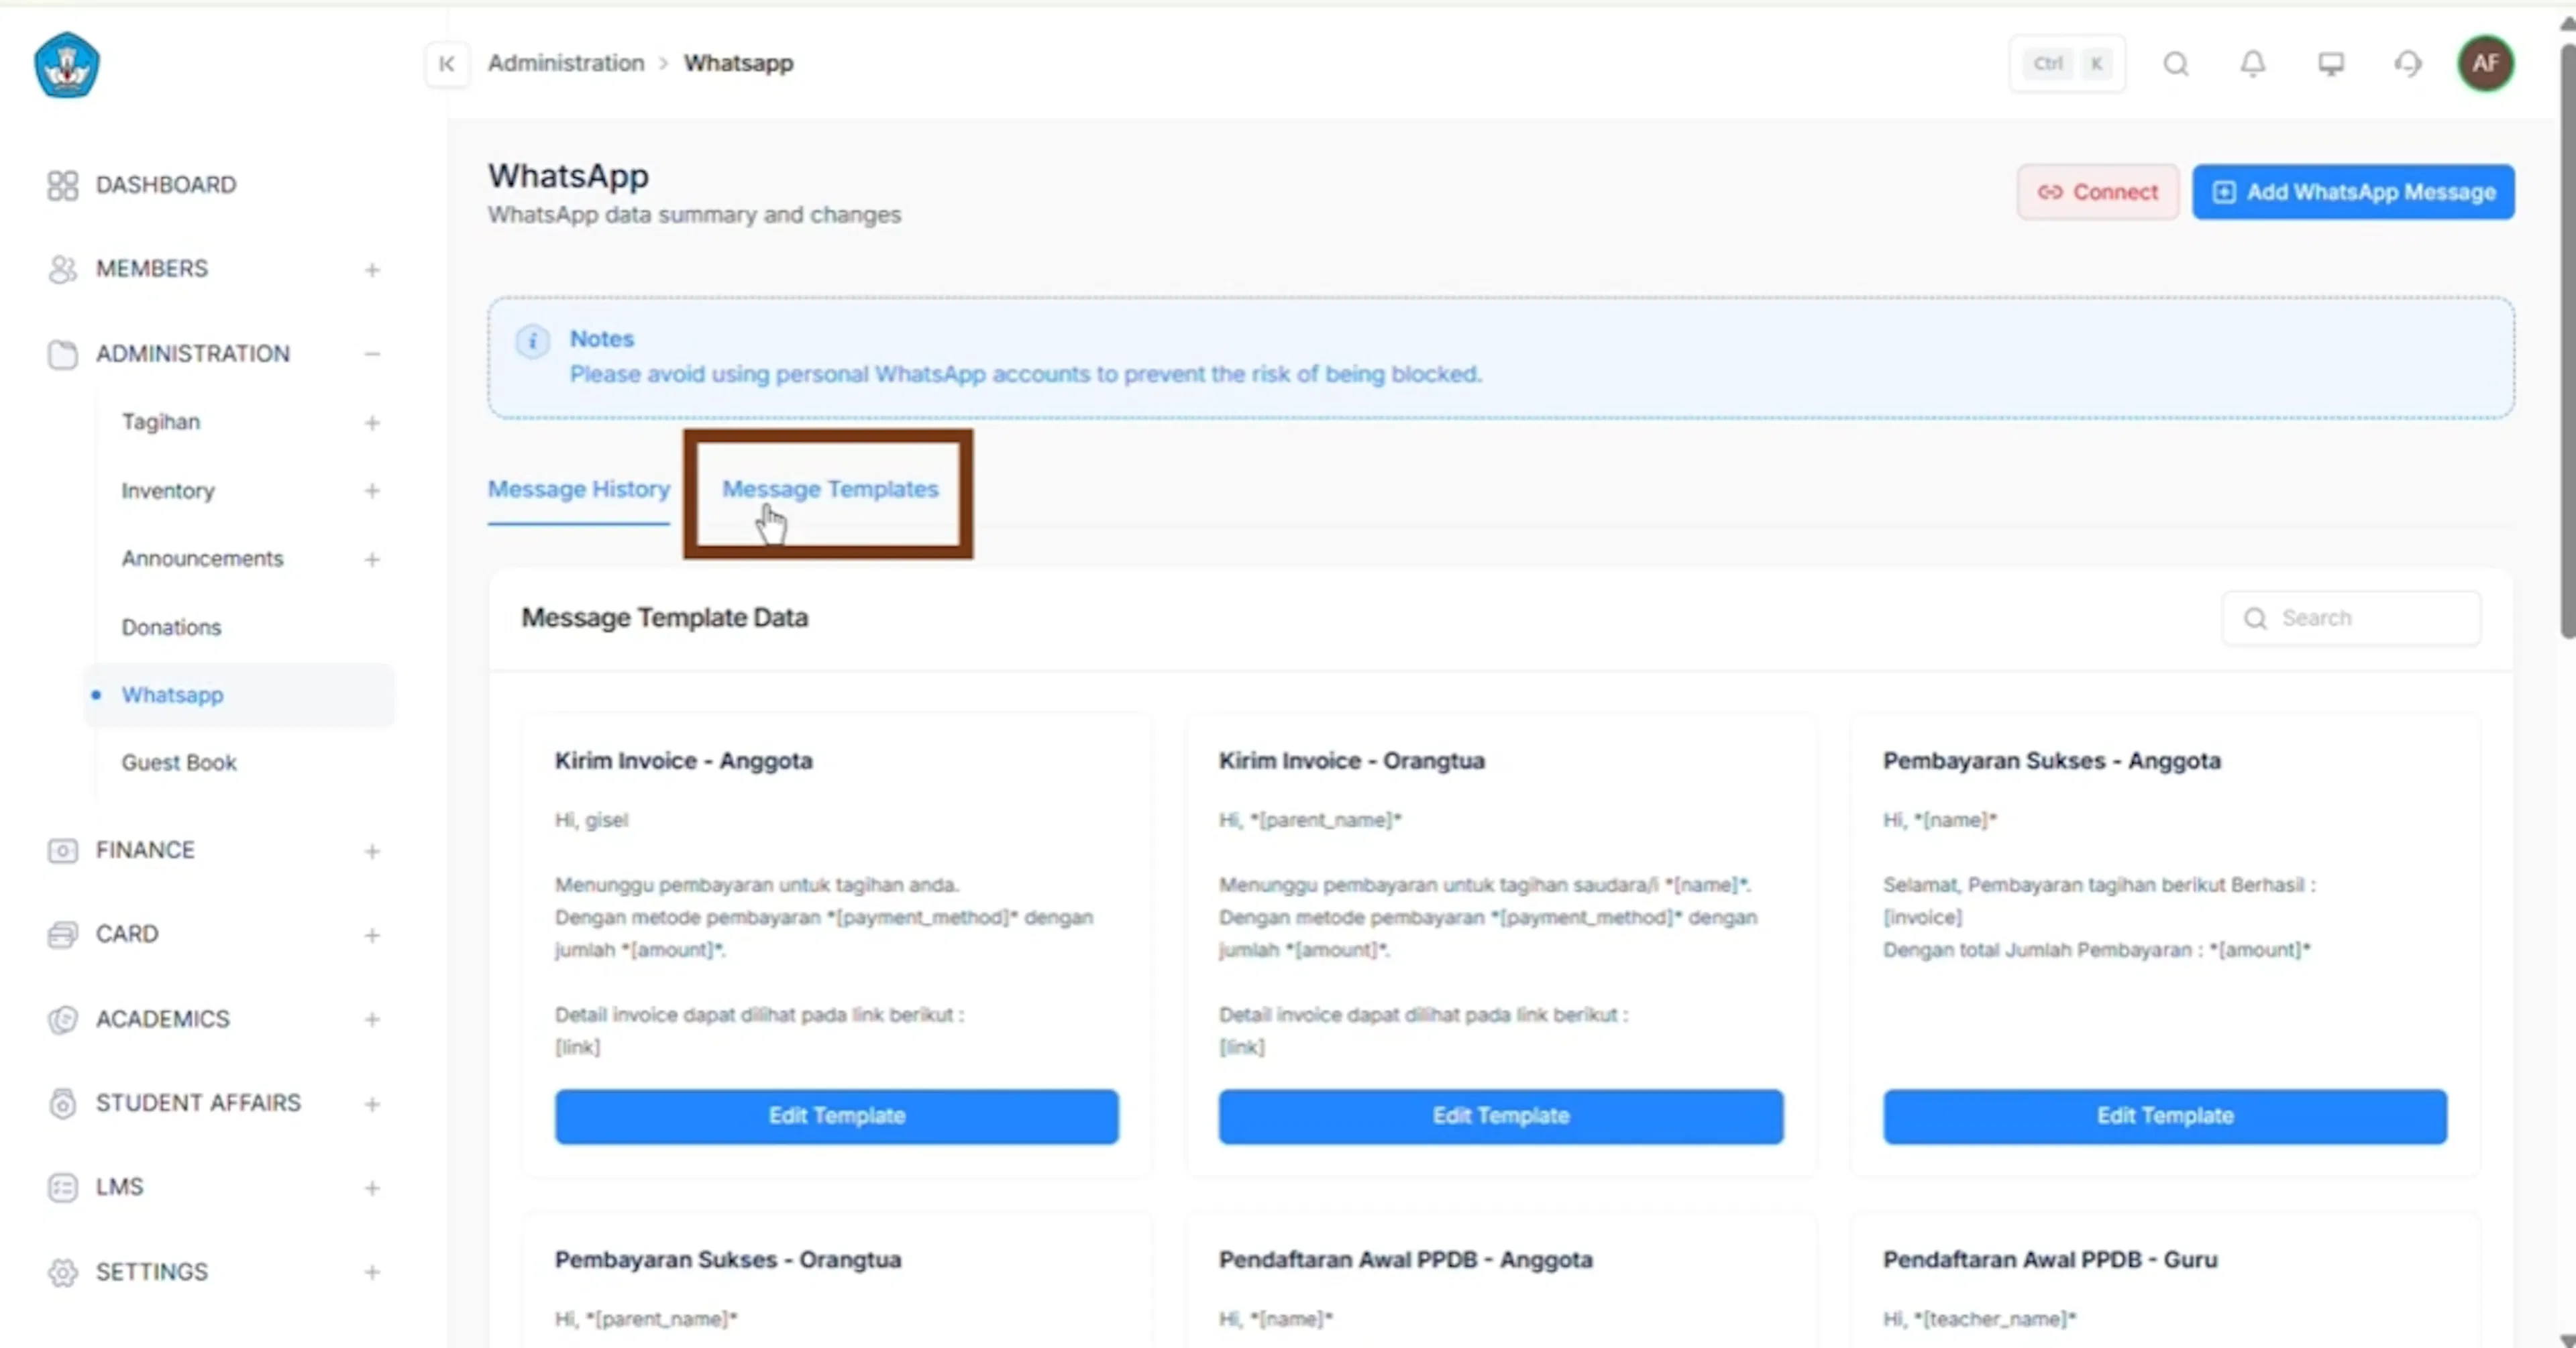The width and height of the screenshot is (2576, 1348).
Task: Open the notifications bell icon
Action: (2252, 64)
